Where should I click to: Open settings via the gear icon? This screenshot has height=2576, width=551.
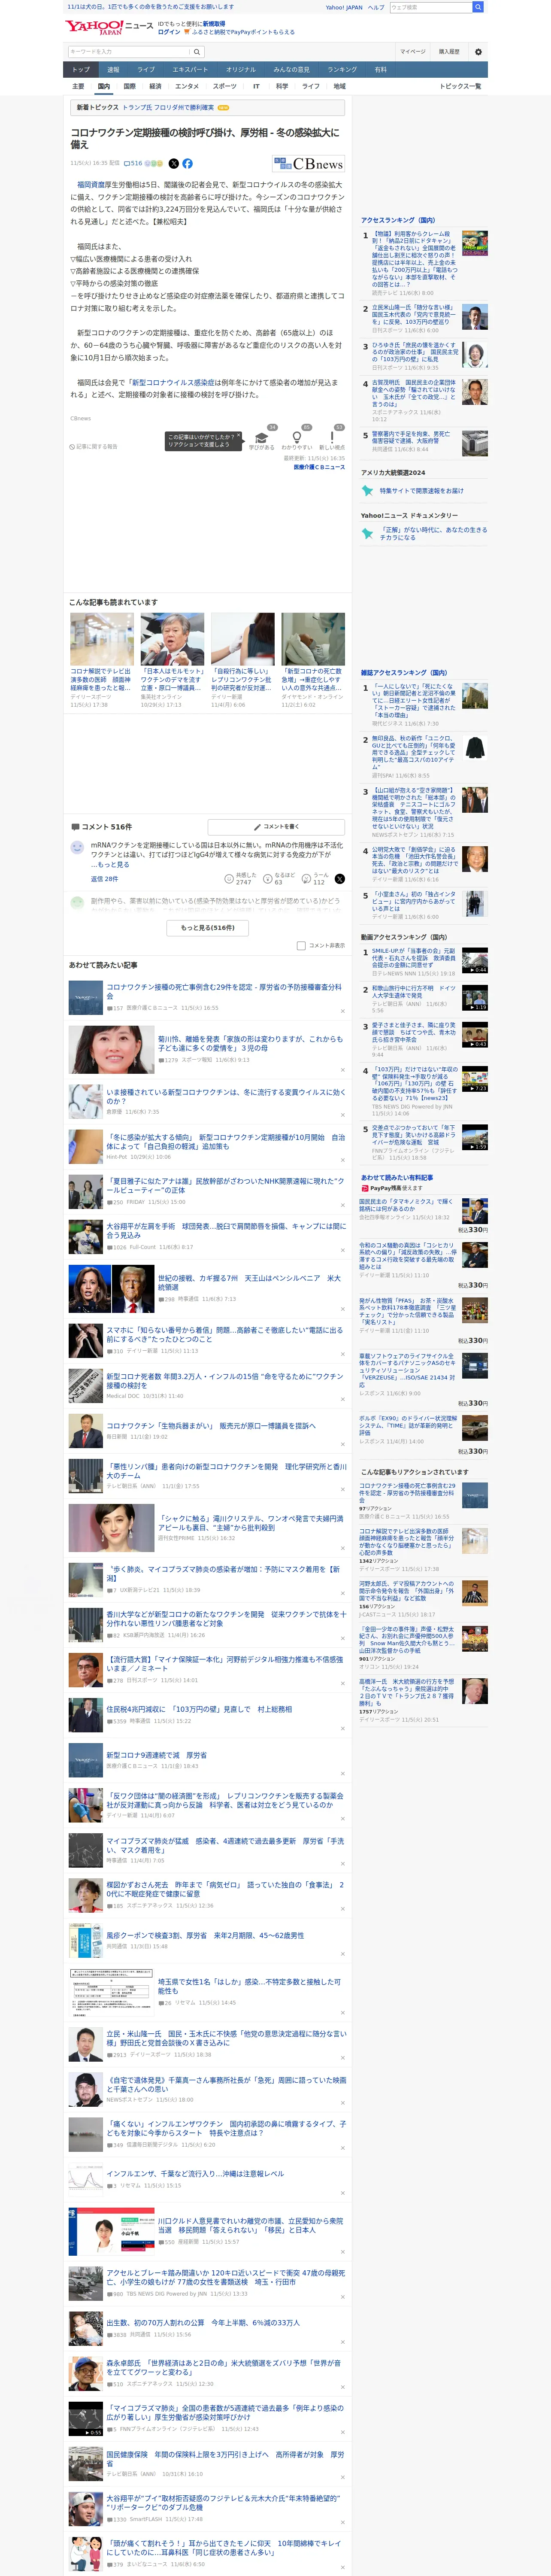pos(478,51)
